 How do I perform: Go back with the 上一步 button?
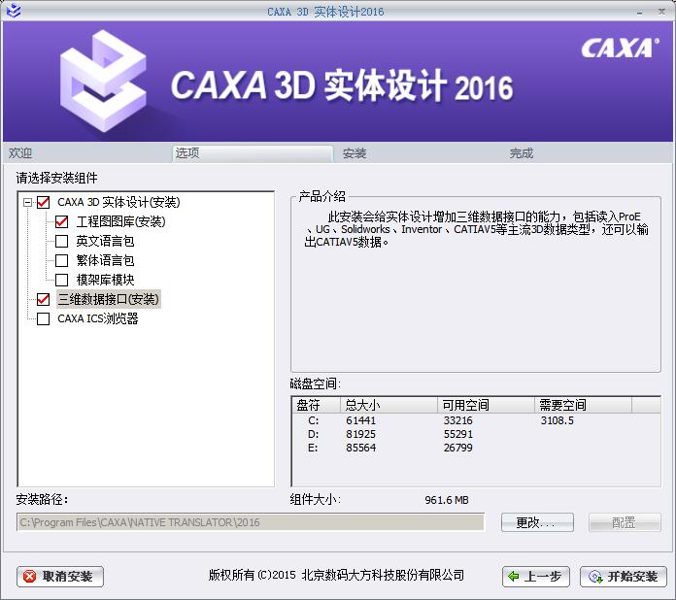coord(536,577)
